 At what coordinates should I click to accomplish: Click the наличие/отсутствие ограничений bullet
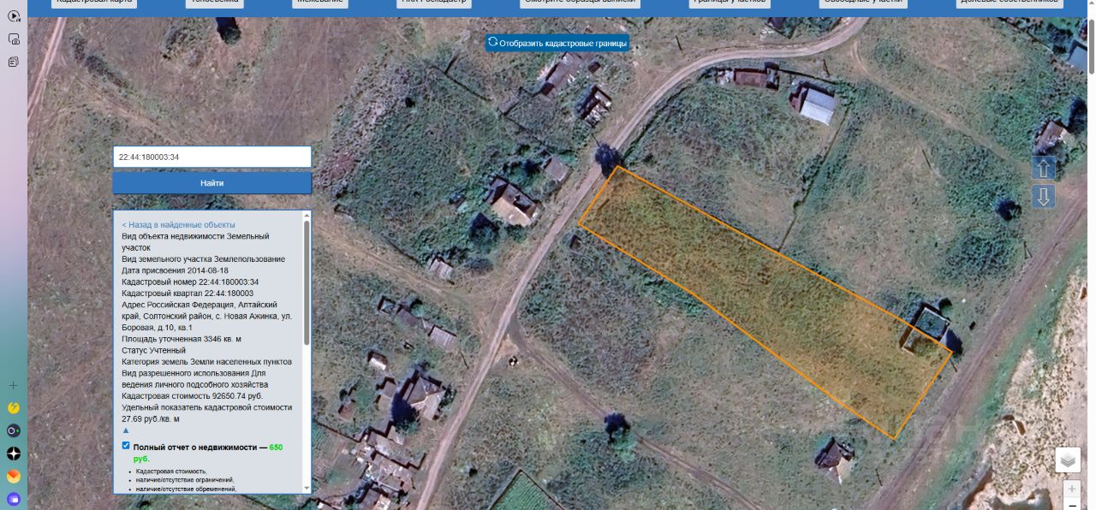click(x=184, y=480)
